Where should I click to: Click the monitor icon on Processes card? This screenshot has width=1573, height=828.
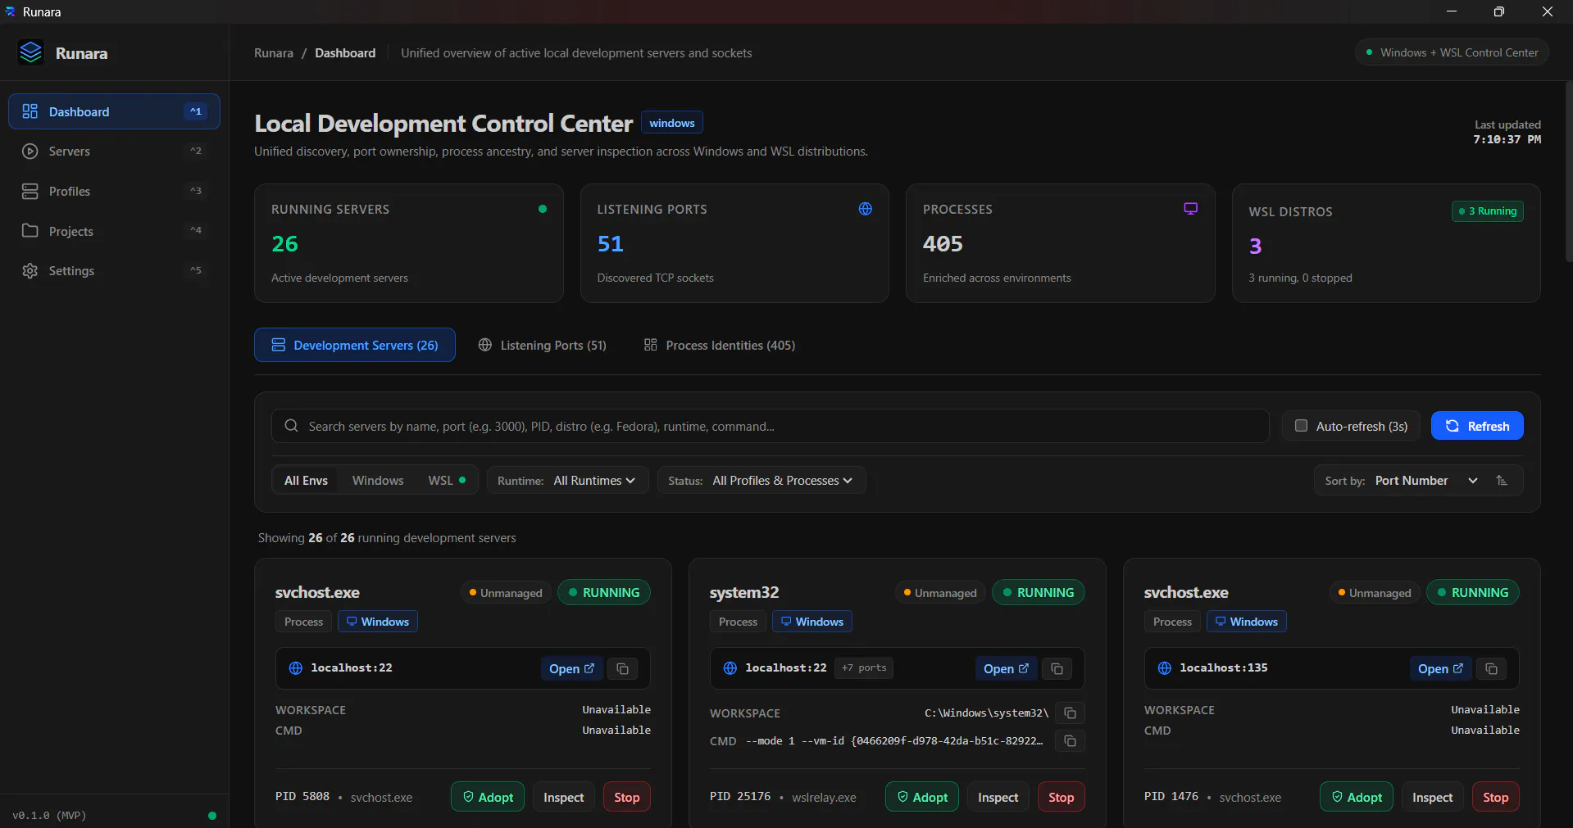1190,209
